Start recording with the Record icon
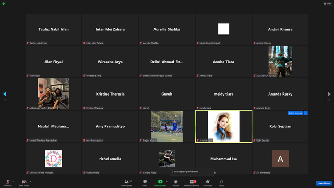Viewport: 334px width, 188px height. point(176,182)
